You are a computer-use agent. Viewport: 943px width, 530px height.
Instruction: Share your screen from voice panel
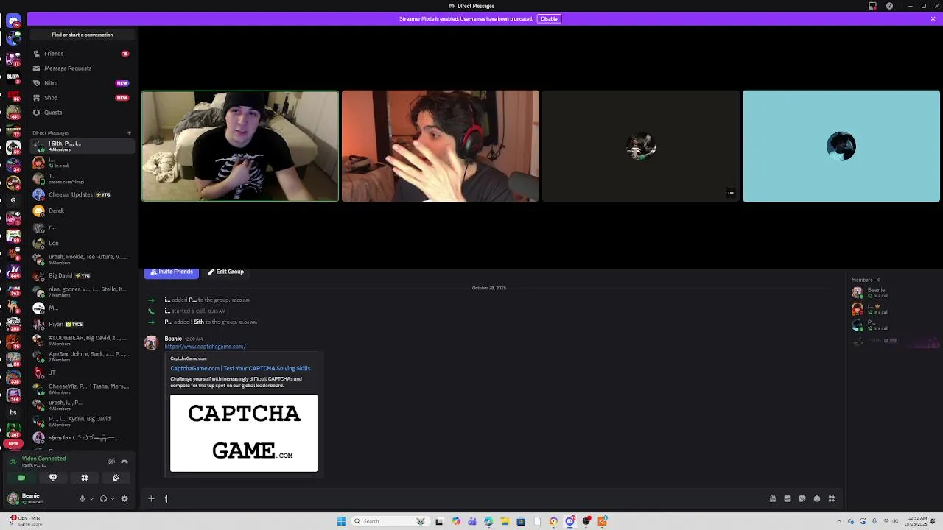[53, 478]
